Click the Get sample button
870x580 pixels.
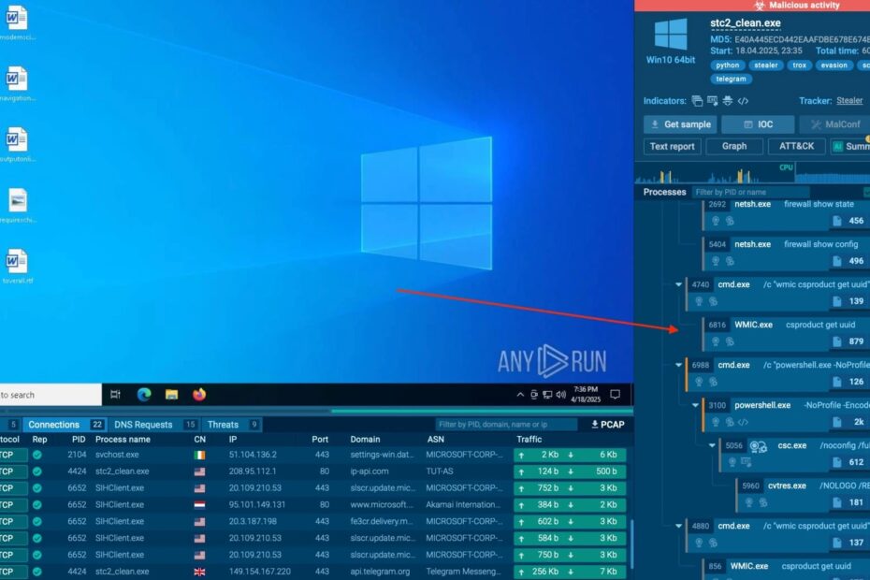click(681, 124)
